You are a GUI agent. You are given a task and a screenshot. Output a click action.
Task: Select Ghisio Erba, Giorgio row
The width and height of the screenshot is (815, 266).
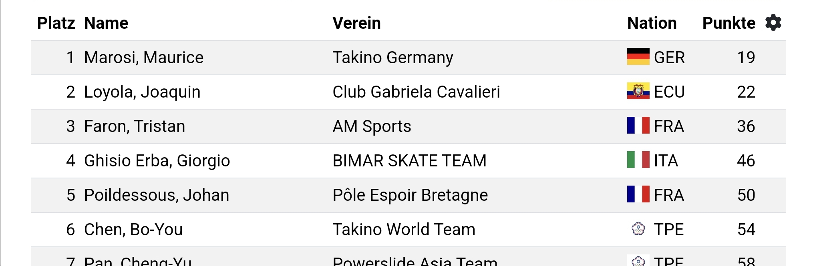(157, 161)
